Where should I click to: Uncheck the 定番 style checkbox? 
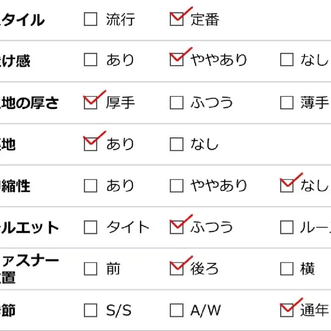tap(176, 19)
